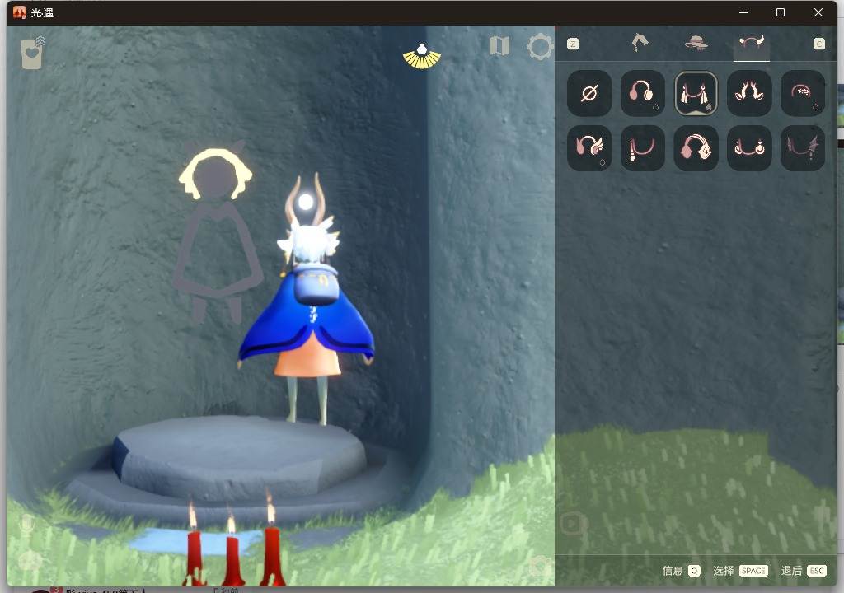Minimize the 光遇 window

click(743, 12)
